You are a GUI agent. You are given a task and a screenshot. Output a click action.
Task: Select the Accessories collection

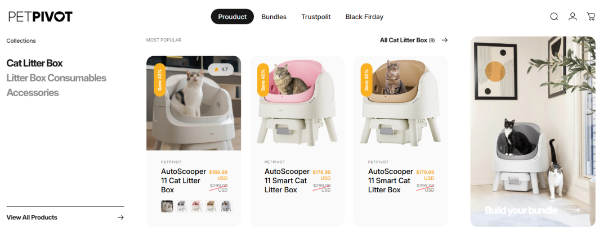click(33, 93)
